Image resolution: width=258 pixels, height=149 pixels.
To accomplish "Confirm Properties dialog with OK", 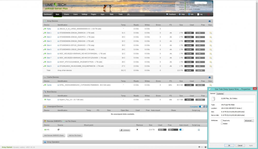I will (x=229, y=145).
